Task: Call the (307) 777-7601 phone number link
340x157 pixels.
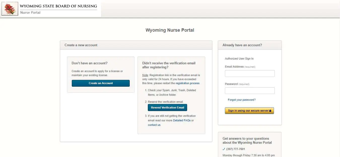Action: click(235, 149)
